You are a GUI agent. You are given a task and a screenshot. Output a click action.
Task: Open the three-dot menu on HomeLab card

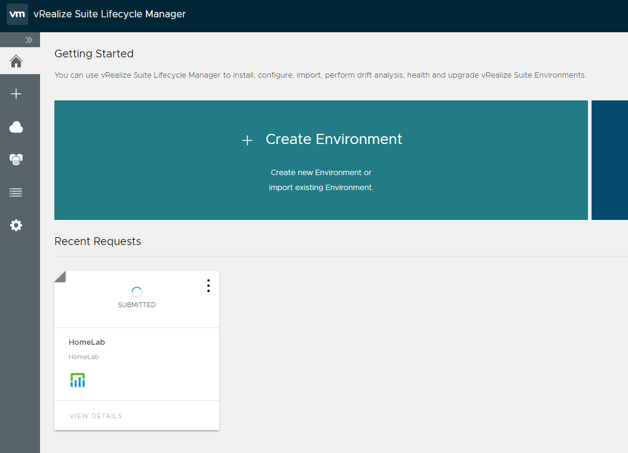click(x=208, y=286)
